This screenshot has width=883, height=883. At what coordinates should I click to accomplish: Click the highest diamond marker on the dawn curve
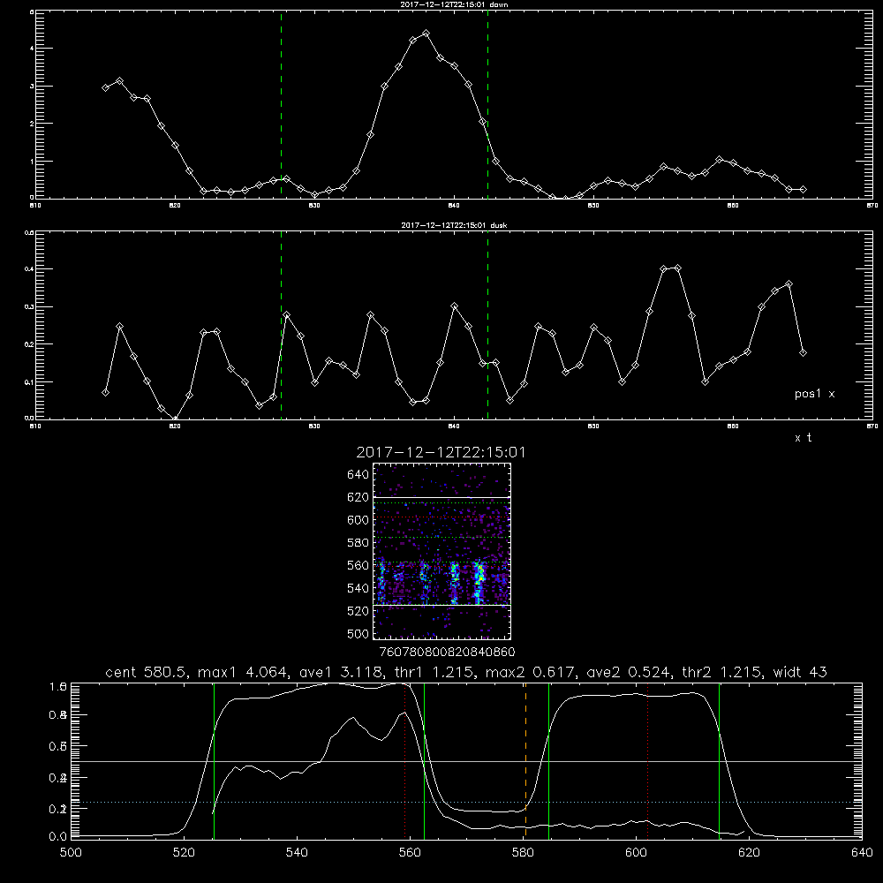426,34
